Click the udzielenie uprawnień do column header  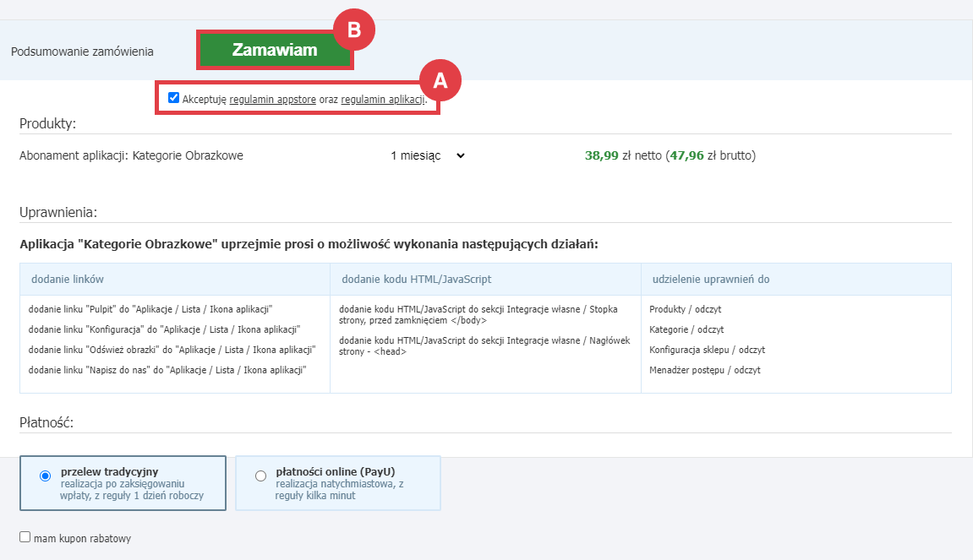point(710,279)
